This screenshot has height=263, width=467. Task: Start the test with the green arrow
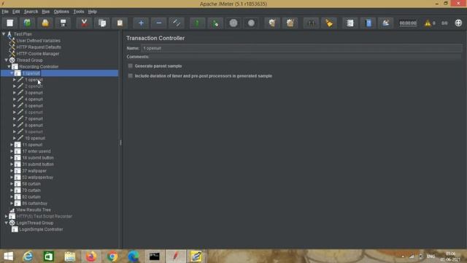pos(197,23)
